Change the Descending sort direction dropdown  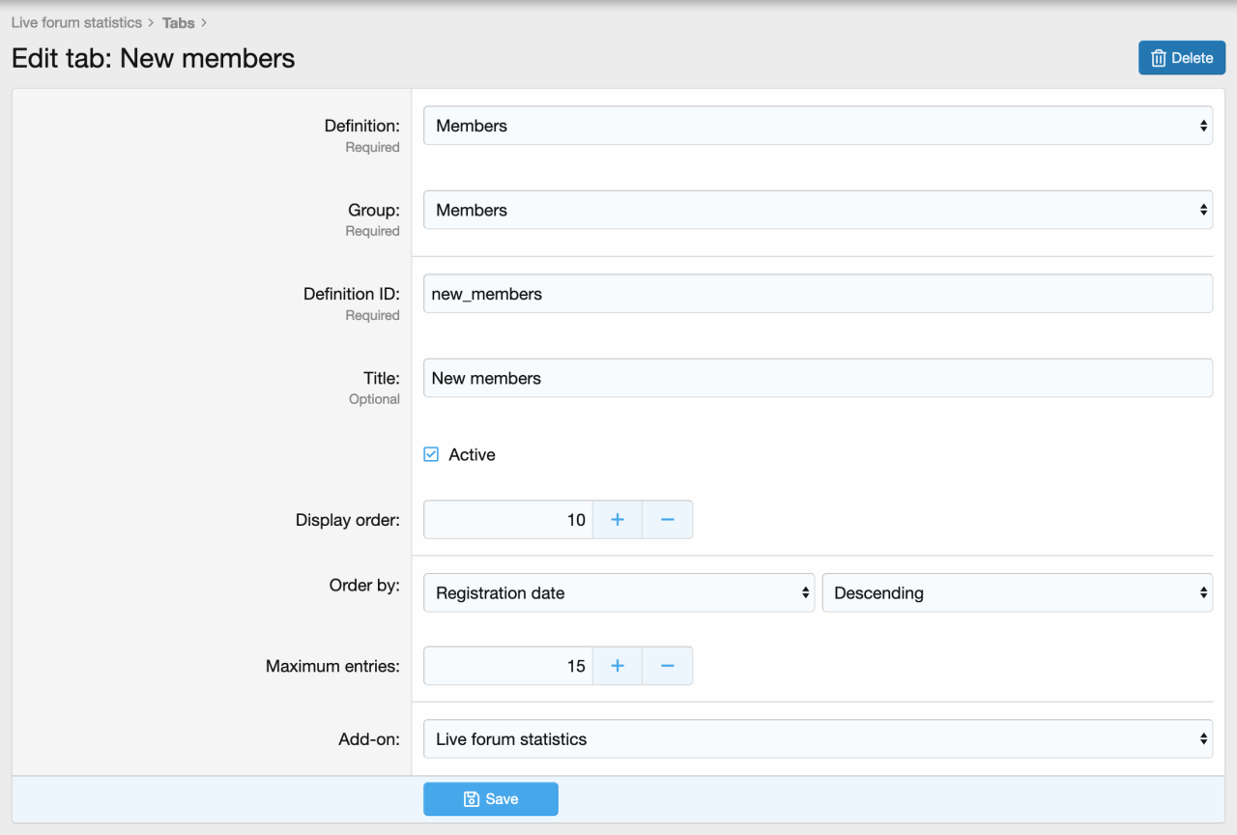click(1017, 593)
